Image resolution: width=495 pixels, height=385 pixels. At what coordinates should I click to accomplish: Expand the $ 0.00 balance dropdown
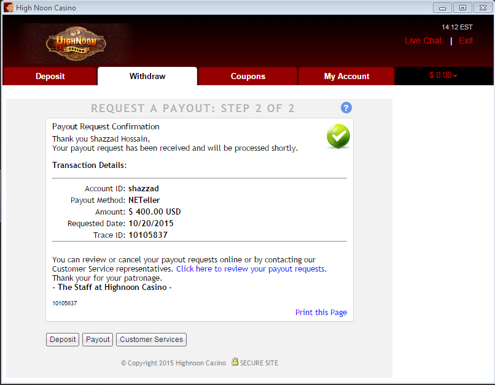click(x=443, y=75)
